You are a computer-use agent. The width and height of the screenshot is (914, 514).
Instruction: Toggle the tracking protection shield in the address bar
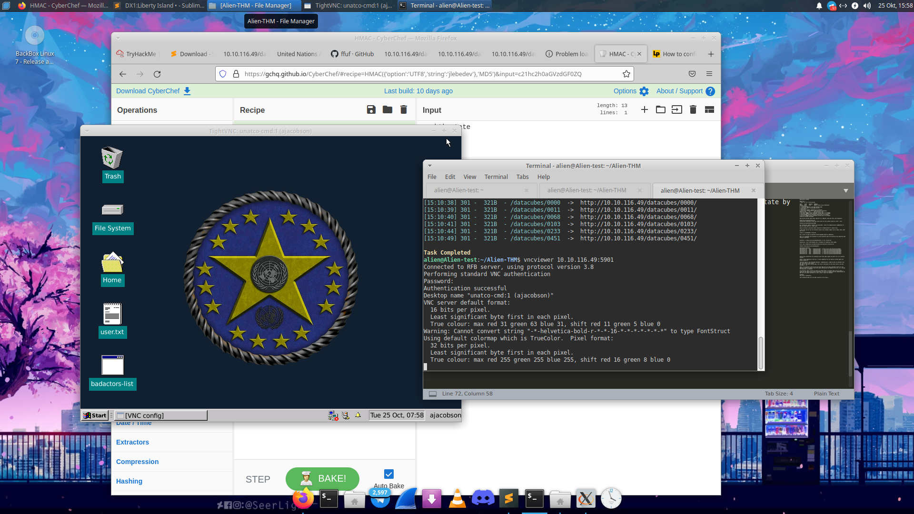222,74
